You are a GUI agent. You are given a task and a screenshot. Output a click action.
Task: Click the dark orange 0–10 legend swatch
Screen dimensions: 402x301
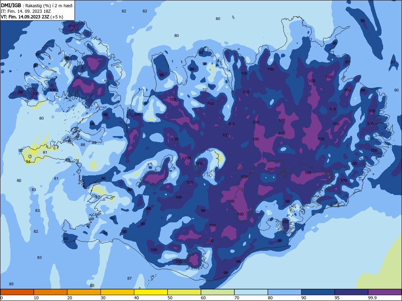tap(17, 292)
